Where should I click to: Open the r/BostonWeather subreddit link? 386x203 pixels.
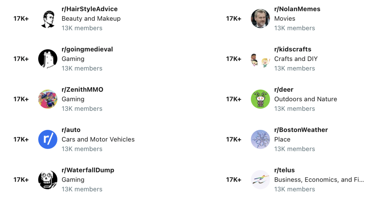(x=301, y=130)
